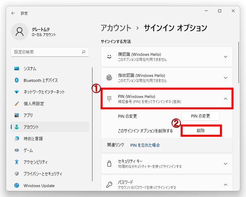The image size is (246, 197).
Task: Click the ローカル アカウント label
Action: (x=44, y=35)
